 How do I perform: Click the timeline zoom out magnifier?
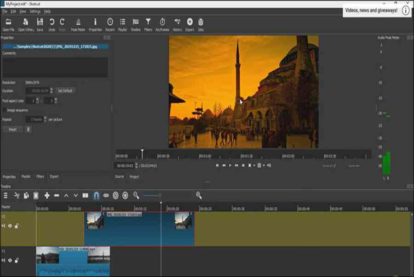[136, 196]
